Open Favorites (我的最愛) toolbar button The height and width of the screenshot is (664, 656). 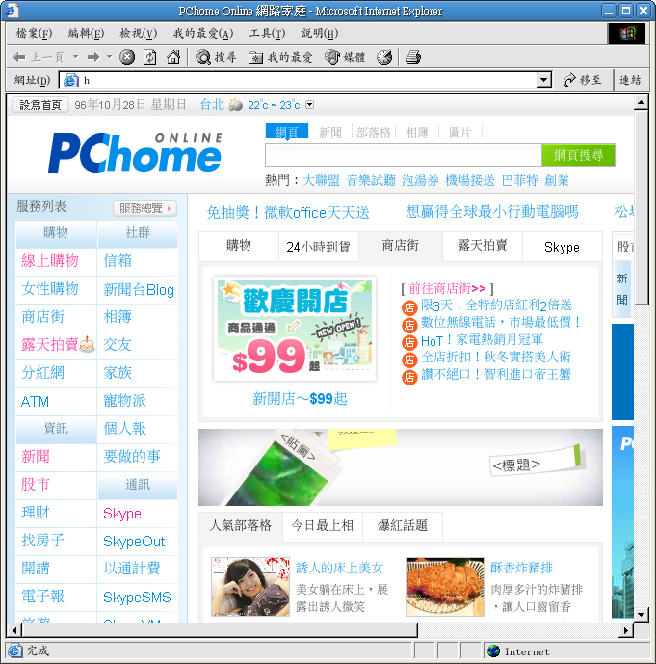(x=280, y=57)
